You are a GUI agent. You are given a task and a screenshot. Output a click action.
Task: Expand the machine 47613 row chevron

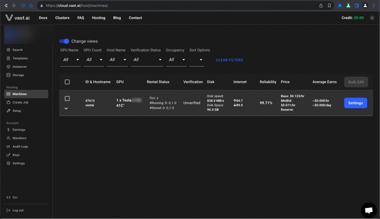click(x=66, y=108)
